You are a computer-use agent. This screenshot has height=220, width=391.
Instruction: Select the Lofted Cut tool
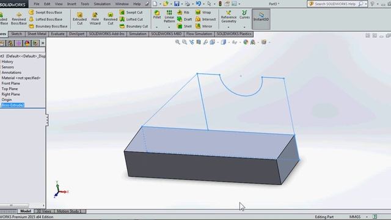click(131, 19)
